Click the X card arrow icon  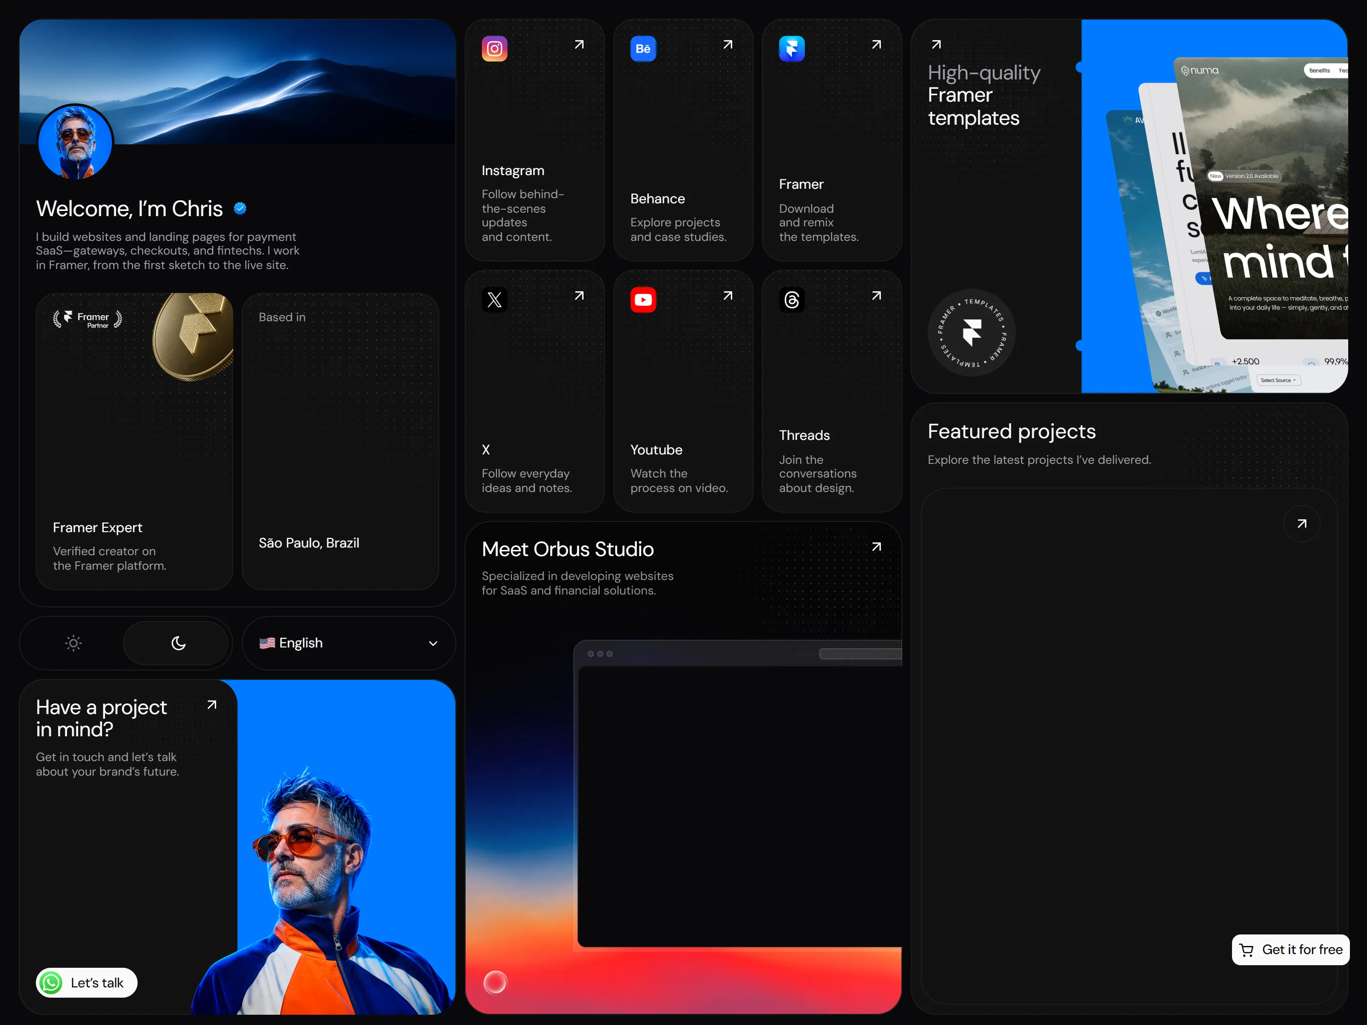click(x=579, y=296)
